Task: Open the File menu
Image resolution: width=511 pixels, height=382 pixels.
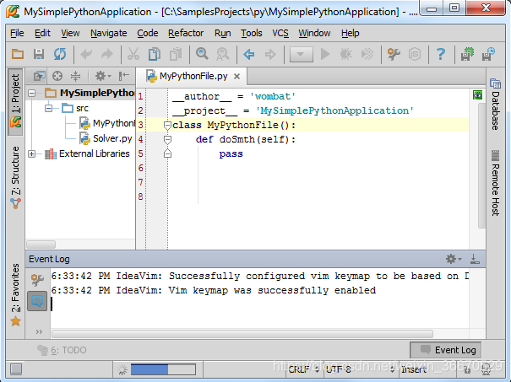Action: point(17,33)
